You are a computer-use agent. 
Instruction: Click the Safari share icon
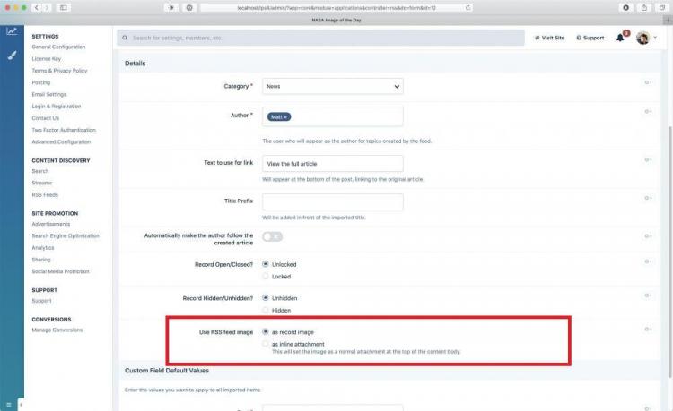(x=644, y=7)
